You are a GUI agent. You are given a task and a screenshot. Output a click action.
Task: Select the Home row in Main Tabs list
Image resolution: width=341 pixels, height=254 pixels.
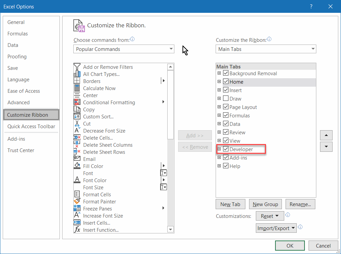[x=266, y=82]
